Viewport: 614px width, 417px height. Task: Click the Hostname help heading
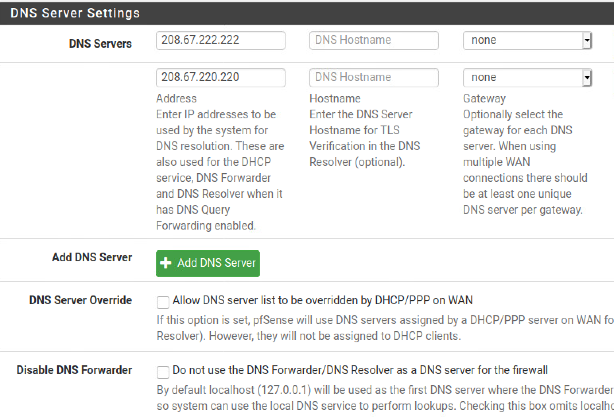[x=335, y=98]
